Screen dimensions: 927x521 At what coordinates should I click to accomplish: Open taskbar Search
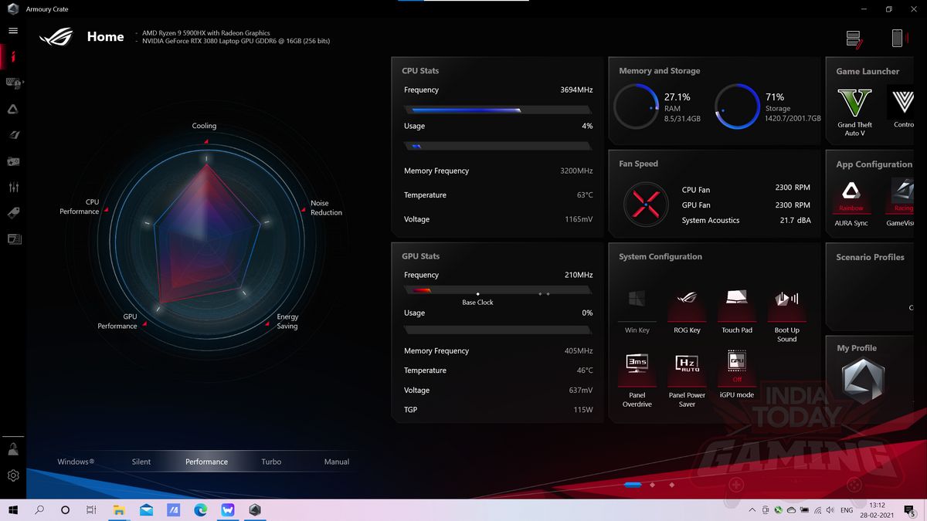[39, 510]
